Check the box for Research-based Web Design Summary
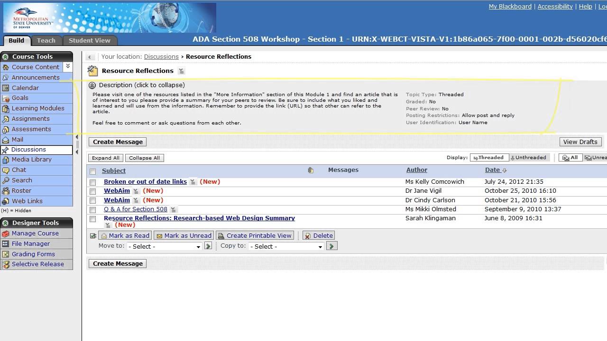 (93, 219)
